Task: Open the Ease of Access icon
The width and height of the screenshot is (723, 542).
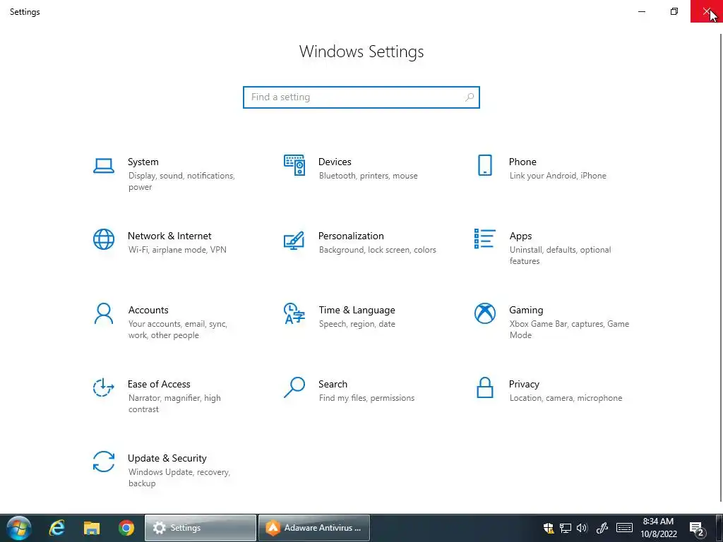Action: (x=104, y=387)
